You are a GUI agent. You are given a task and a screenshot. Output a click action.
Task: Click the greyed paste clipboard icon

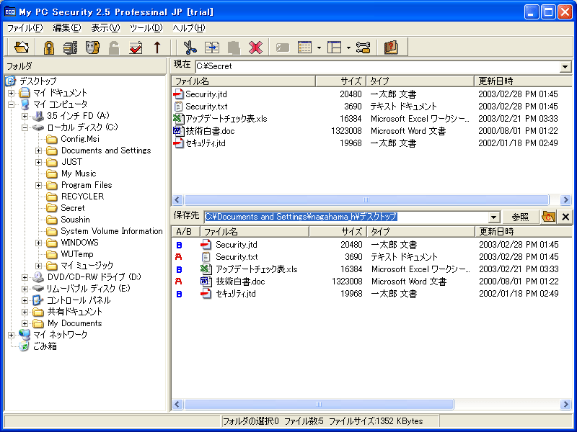click(234, 48)
